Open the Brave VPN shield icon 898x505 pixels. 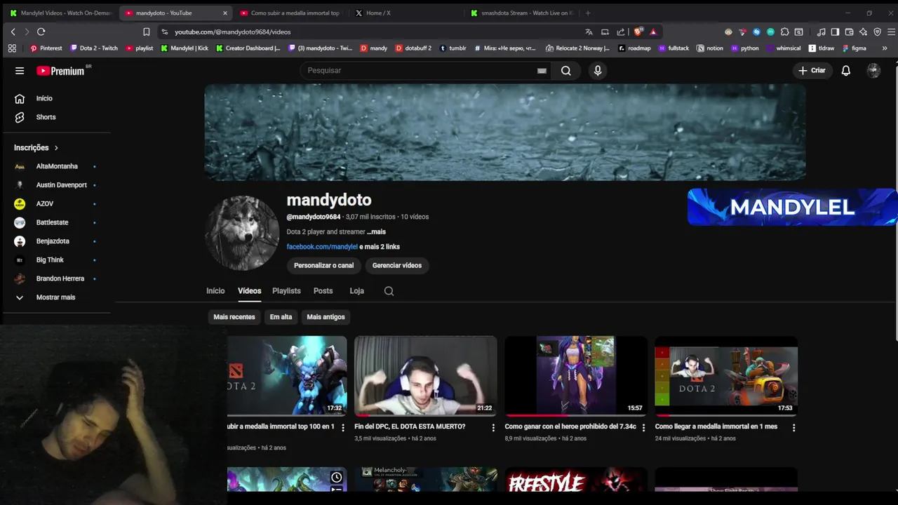click(877, 32)
